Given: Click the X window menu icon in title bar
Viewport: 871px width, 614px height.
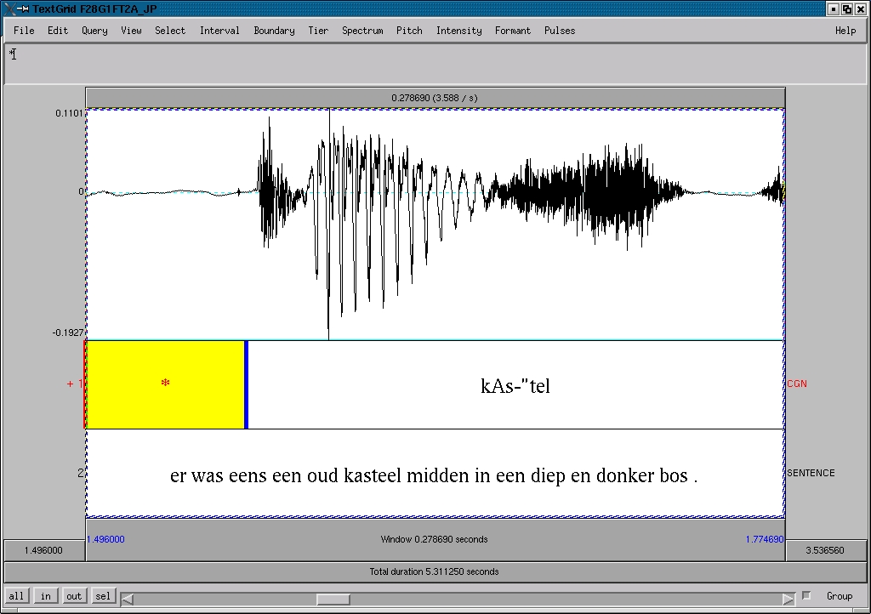Looking at the screenshot, I should pos(10,9).
